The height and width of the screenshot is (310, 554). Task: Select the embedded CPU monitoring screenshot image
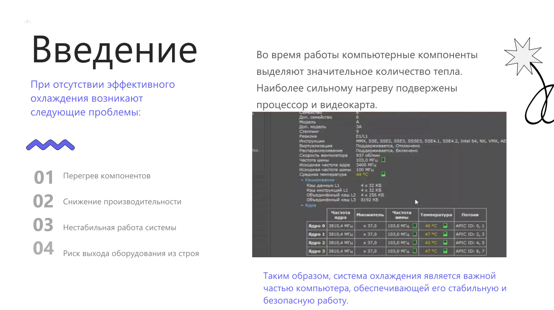coord(379,184)
